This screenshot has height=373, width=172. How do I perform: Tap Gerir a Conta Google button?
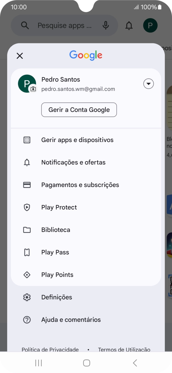[79, 110]
